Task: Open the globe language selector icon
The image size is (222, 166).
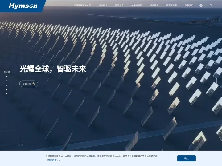Action: pos(201,5)
